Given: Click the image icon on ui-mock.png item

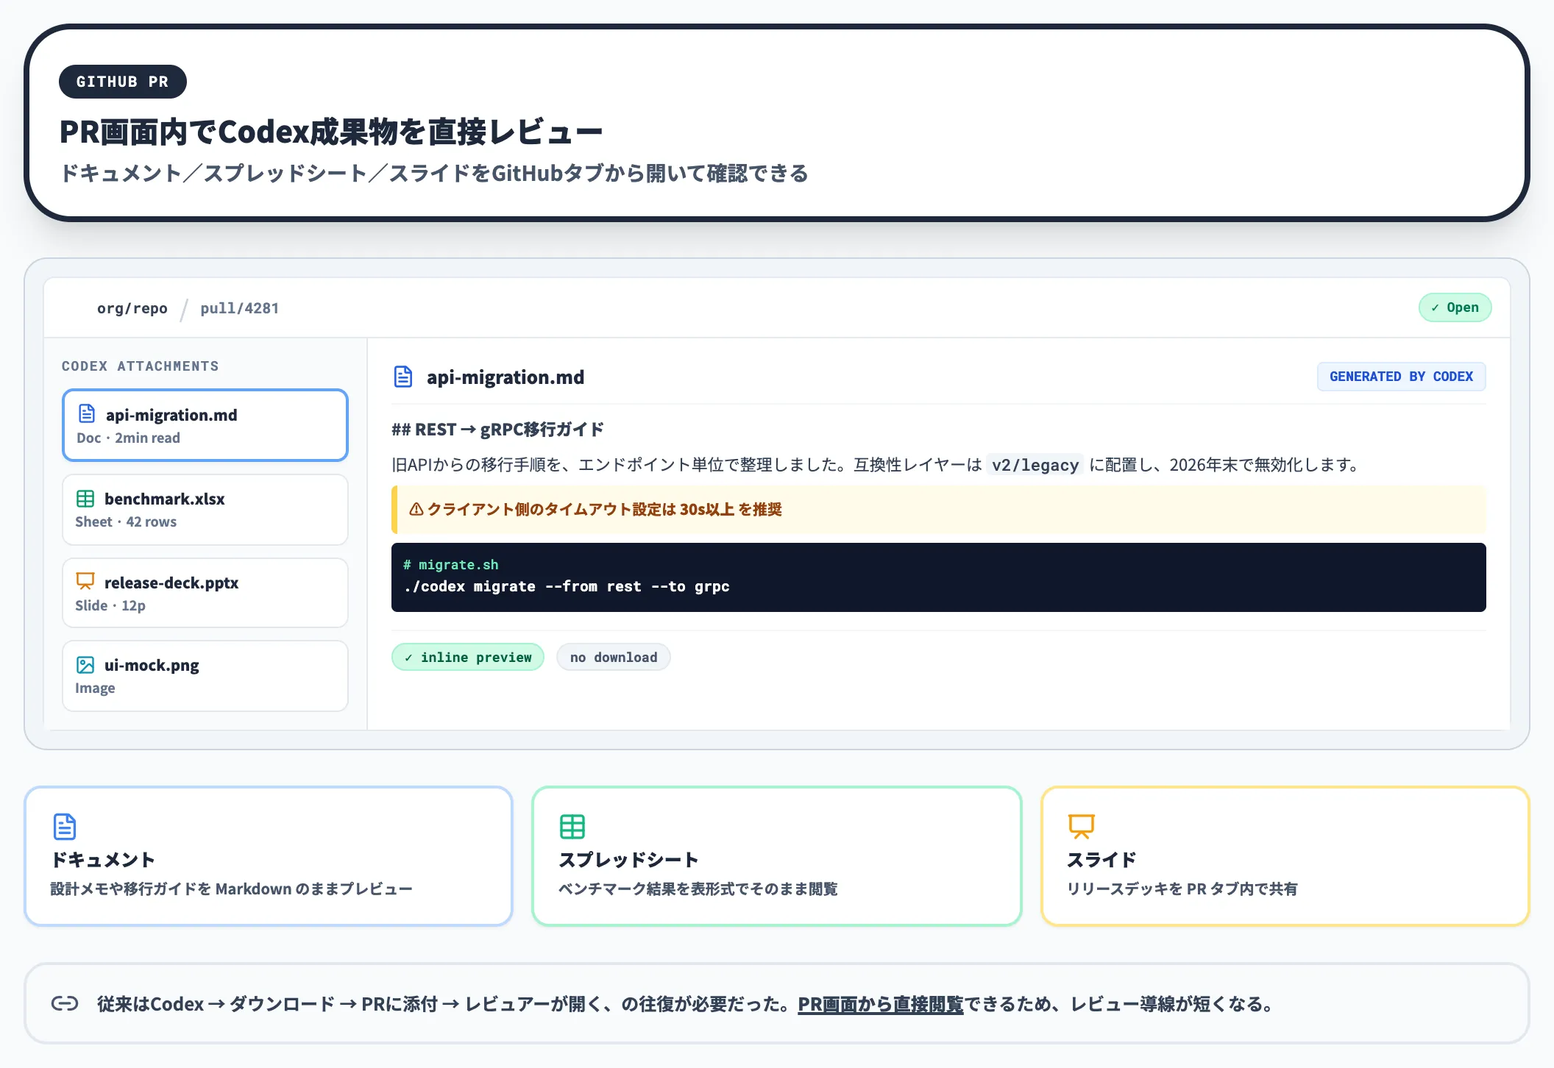Looking at the screenshot, I should coord(85,664).
